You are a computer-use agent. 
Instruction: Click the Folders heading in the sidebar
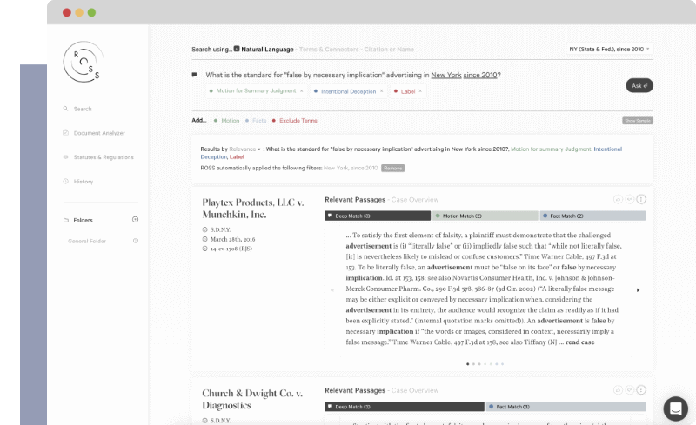(83, 220)
